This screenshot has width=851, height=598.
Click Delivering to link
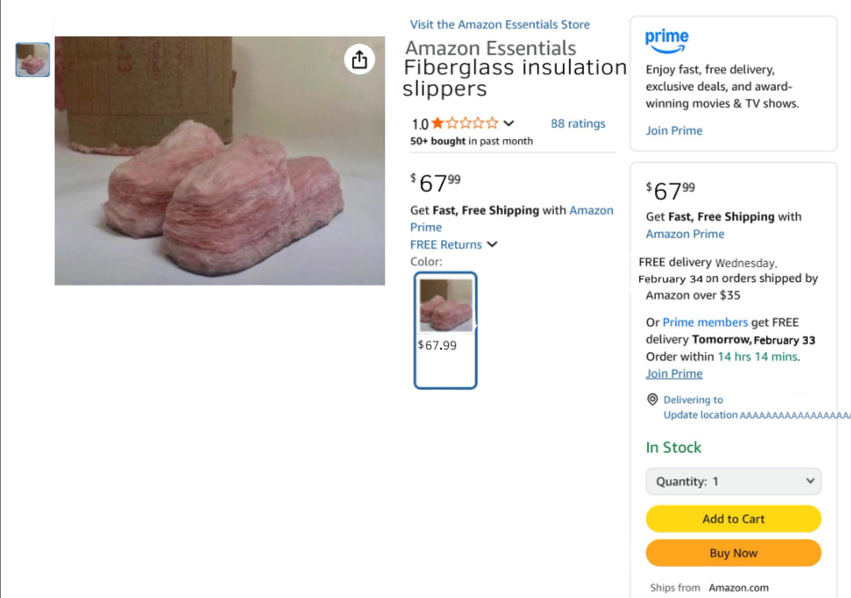(x=693, y=400)
